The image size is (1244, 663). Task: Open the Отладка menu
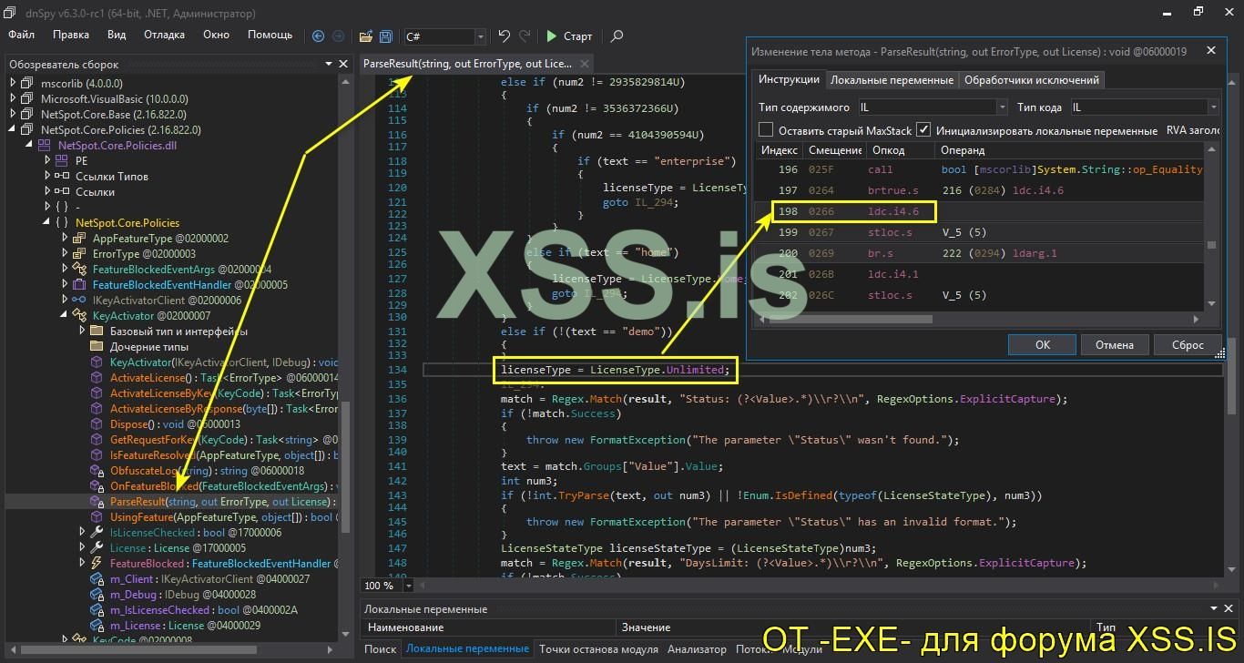[164, 36]
